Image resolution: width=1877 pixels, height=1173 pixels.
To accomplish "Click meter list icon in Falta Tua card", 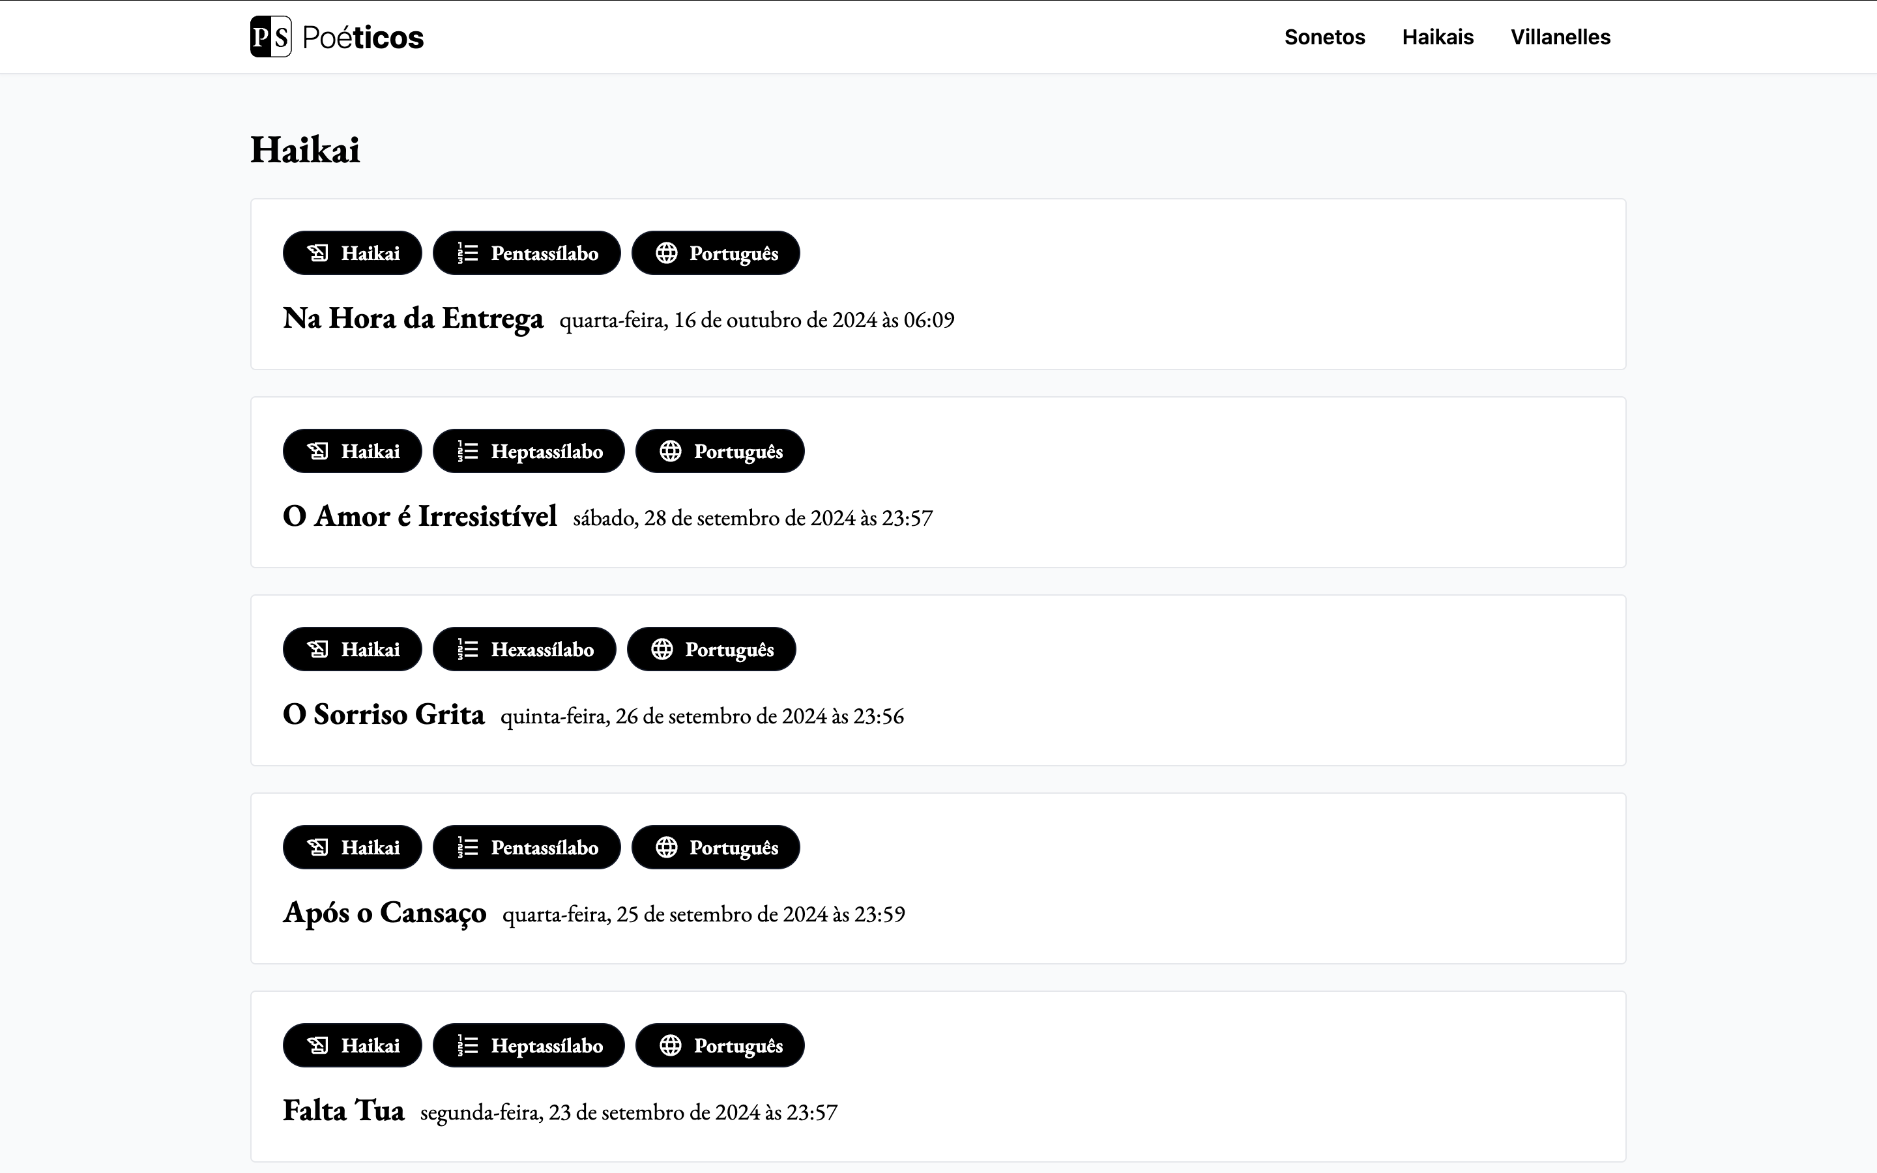I will [x=468, y=1045].
